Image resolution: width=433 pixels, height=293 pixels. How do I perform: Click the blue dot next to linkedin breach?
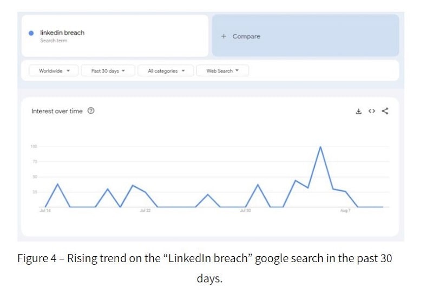pyautogui.click(x=31, y=33)
